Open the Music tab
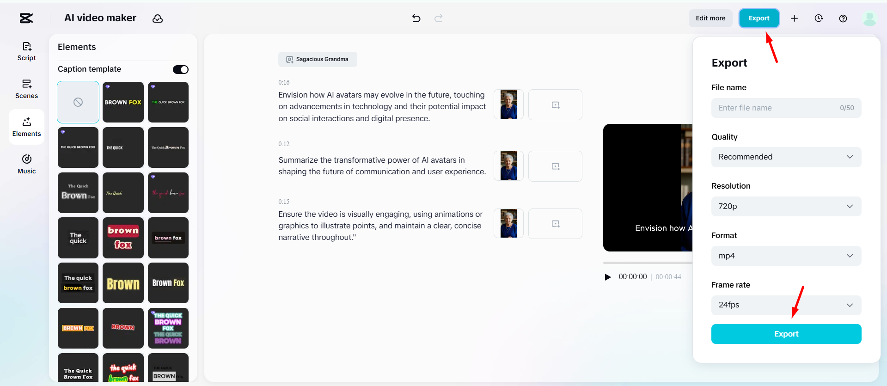Viewport: 887px width, 386px height. coord(27,164)
